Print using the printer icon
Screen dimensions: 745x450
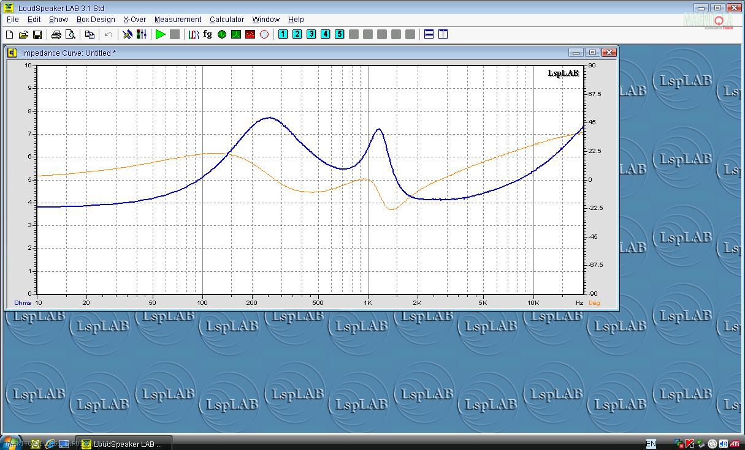point(56,35)
